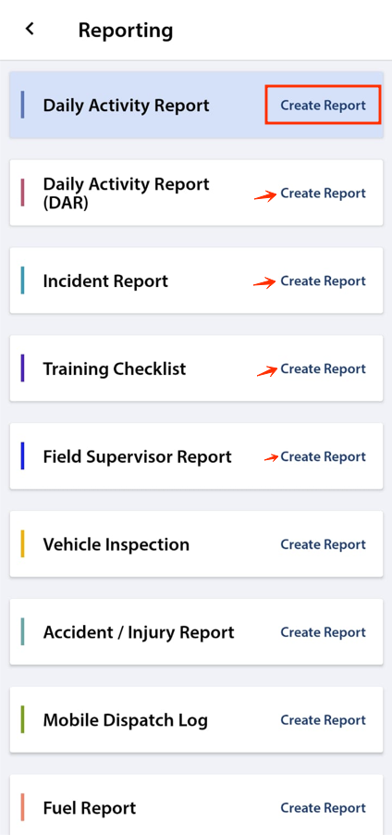
Task: Create a Vehicle Inspection report
Action: point(323,544)
